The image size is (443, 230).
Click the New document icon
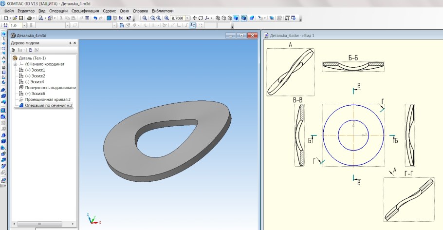(5, 18)
